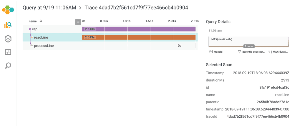Open the Query Builder sidebar icon

(8, 25)
